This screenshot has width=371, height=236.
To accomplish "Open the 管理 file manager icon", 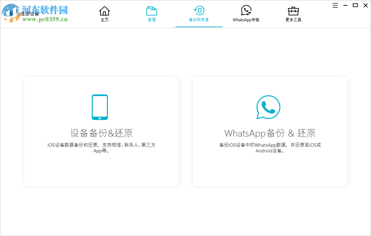I will 151,10.
